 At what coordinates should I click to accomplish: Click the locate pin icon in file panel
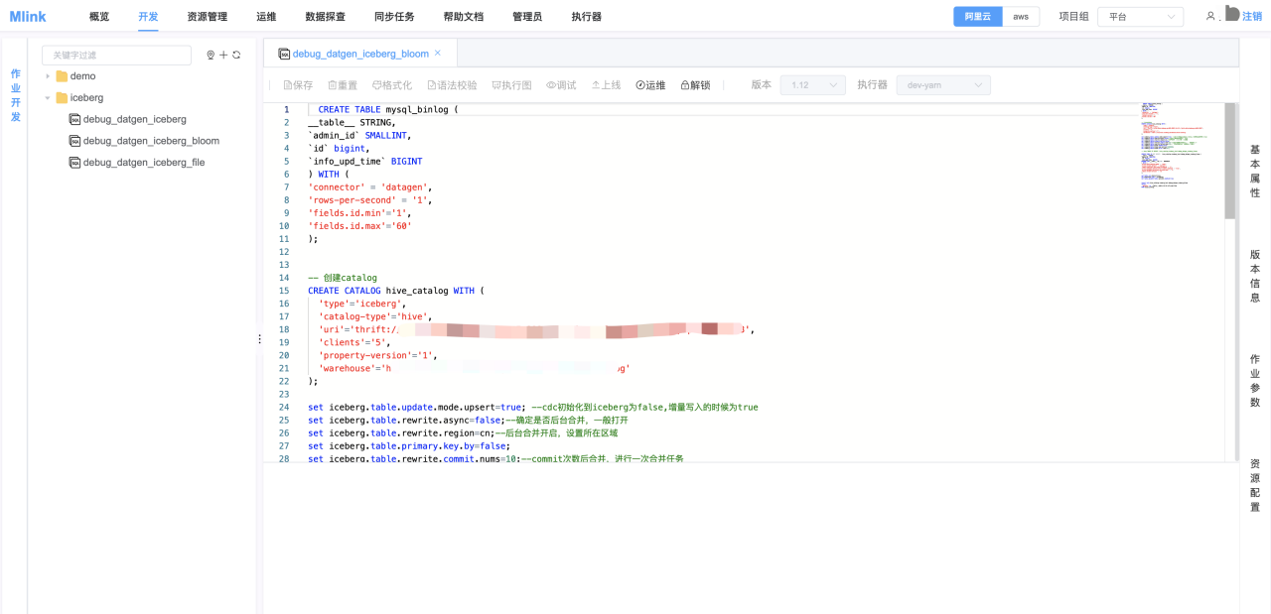[x=211, y=56]
